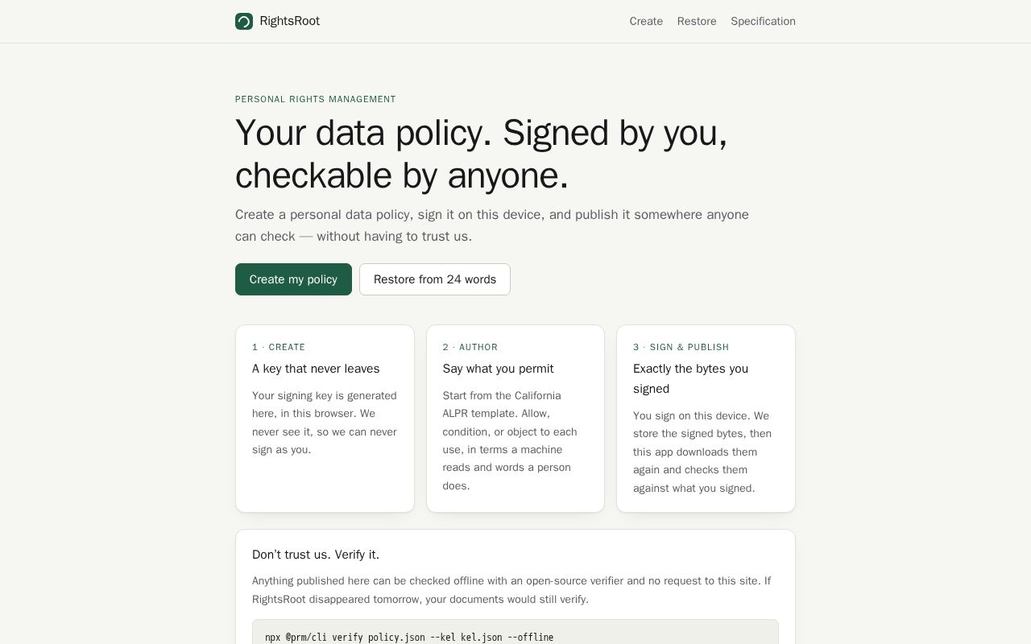Click the RightsRoot green logo icon

(x=244, y=21)
